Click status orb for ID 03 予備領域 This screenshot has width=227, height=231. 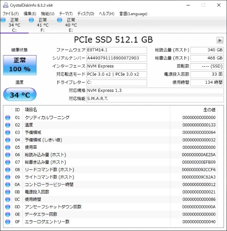coord(8,133)
